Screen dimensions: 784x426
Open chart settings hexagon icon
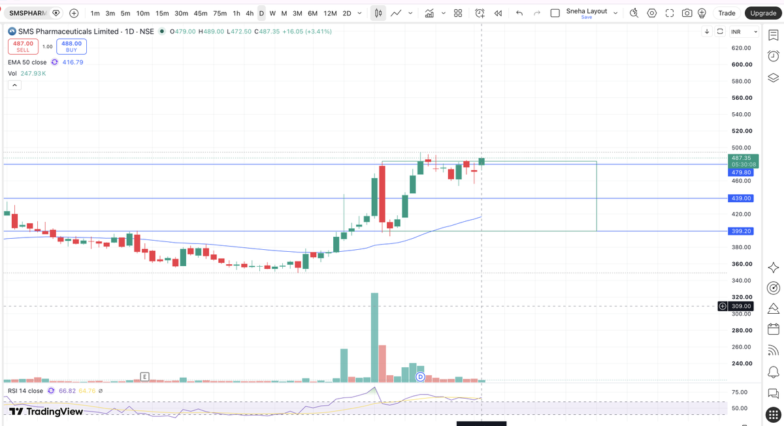(652, 13)
